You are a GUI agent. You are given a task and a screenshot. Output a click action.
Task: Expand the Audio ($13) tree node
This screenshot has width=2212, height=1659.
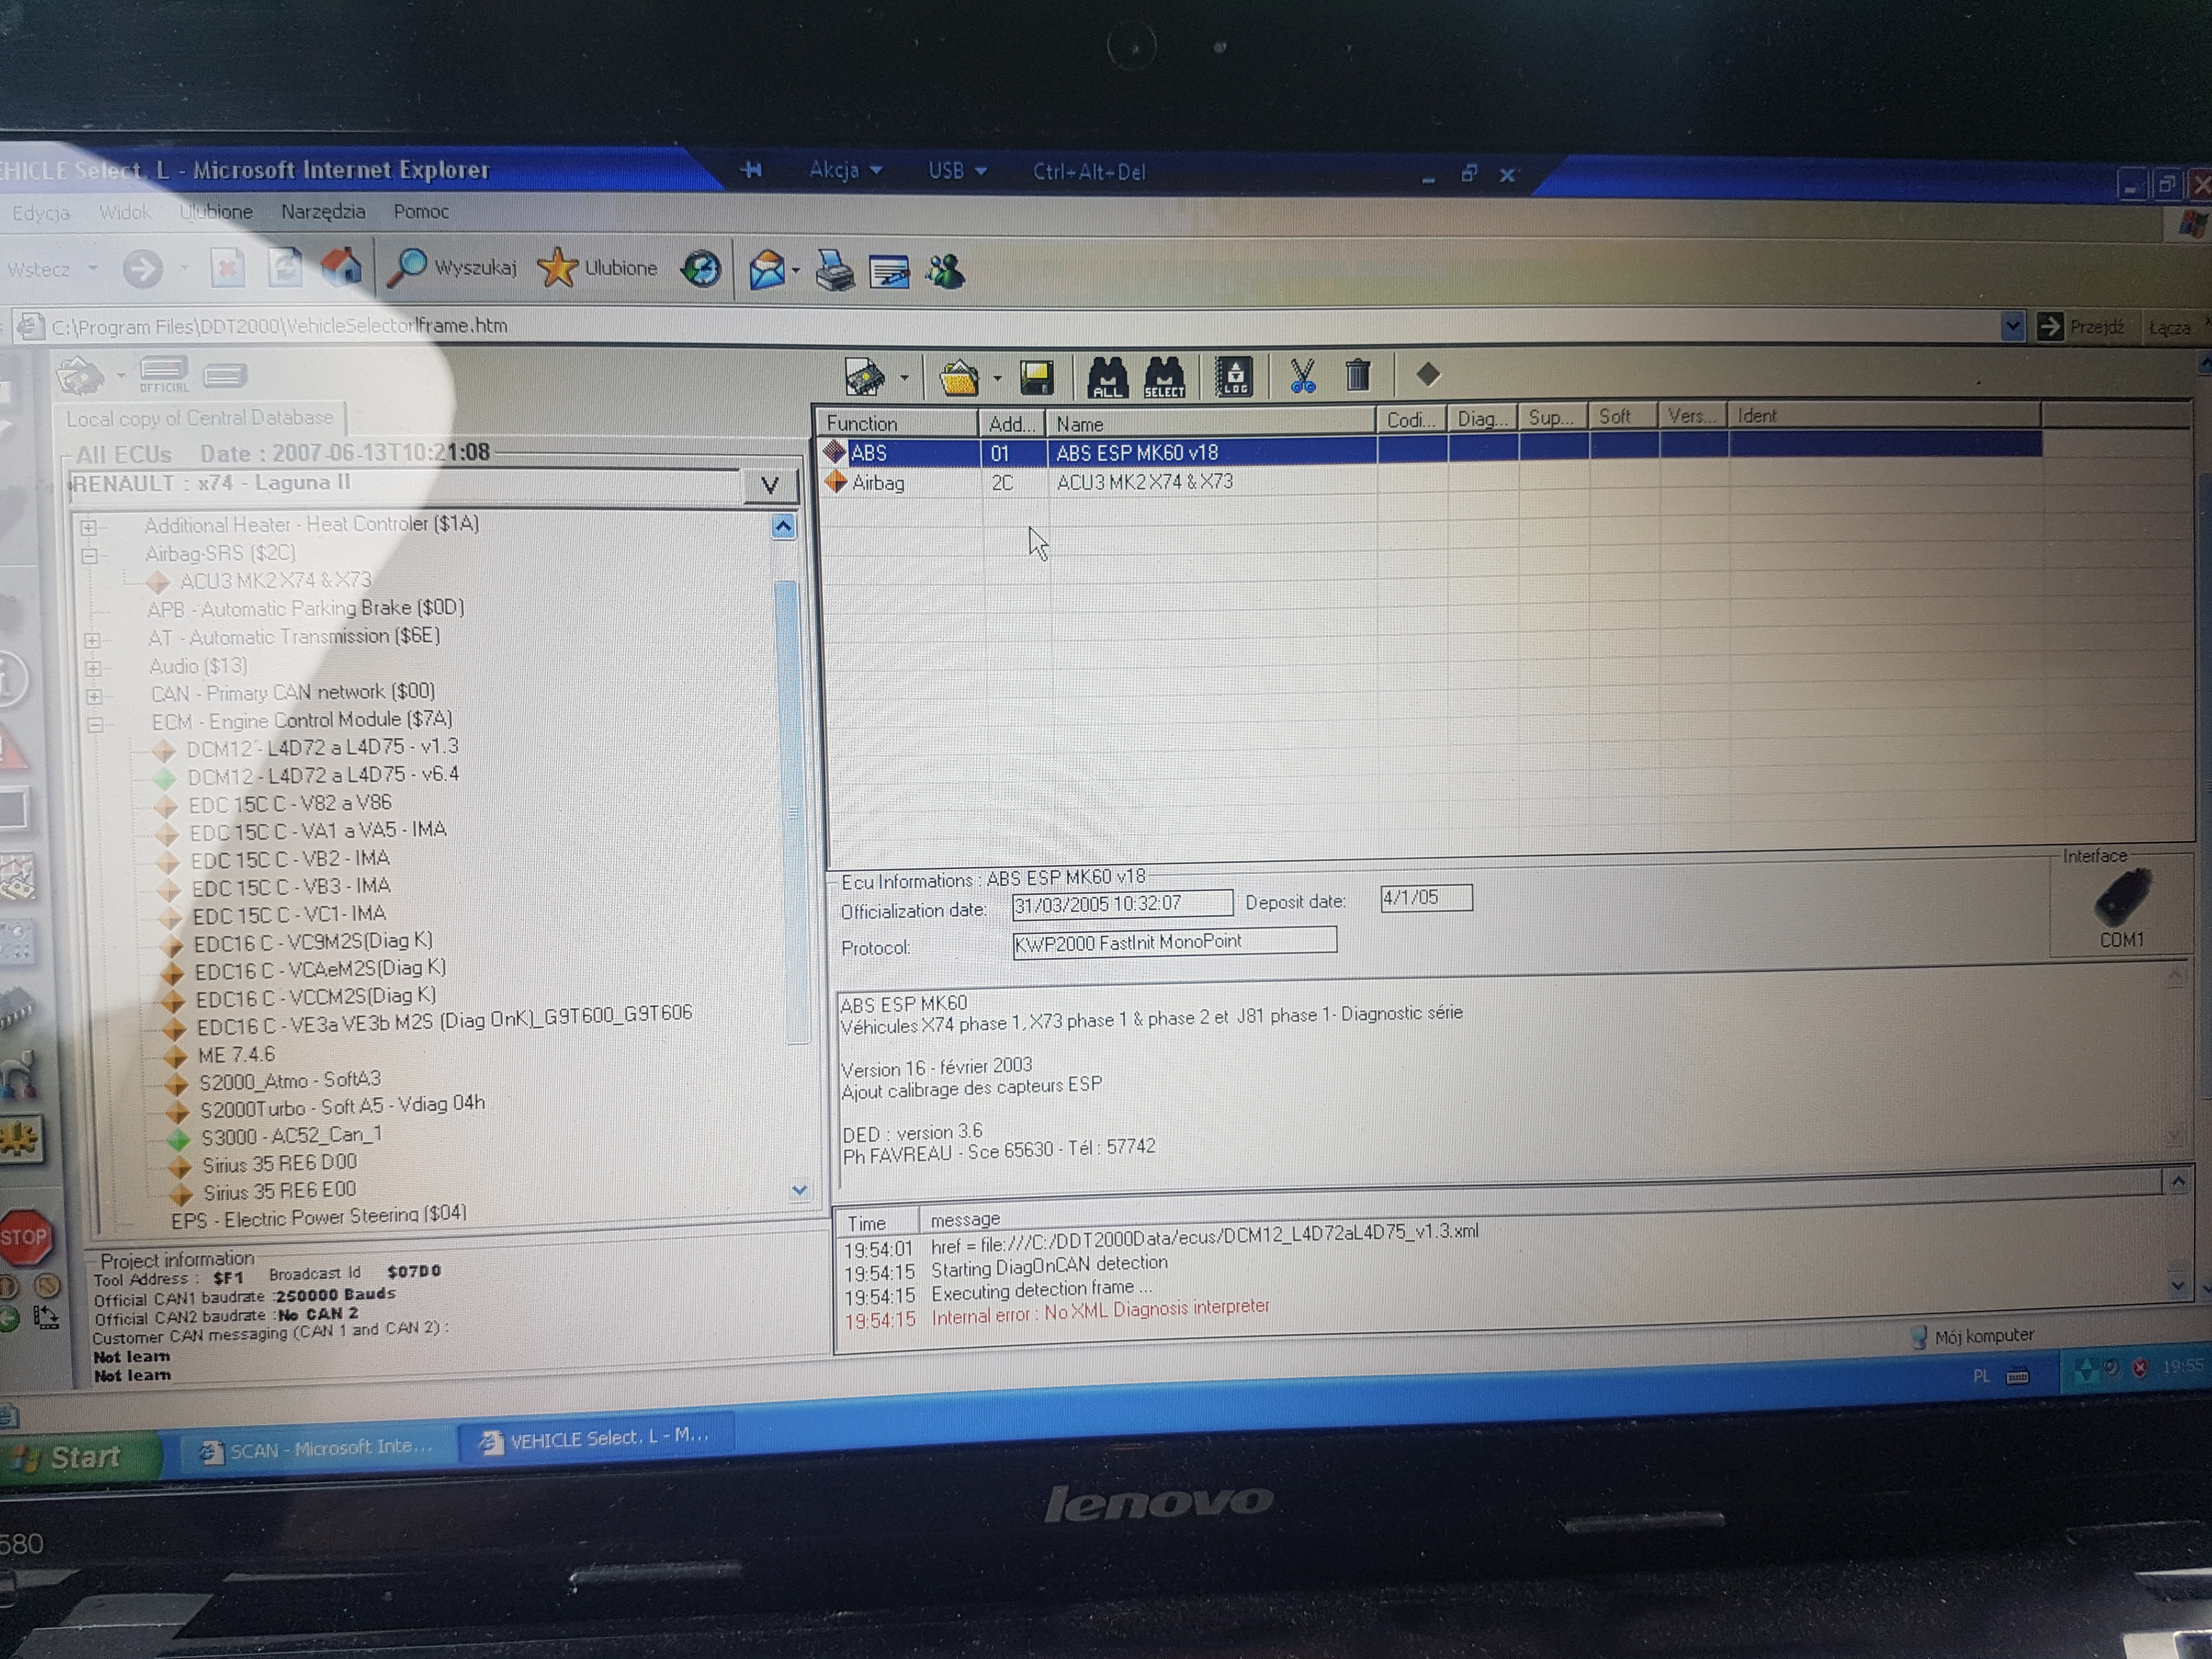tap(93, 668)
